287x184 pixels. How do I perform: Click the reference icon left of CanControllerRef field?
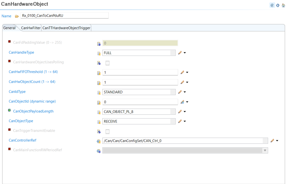coord(98,141)
